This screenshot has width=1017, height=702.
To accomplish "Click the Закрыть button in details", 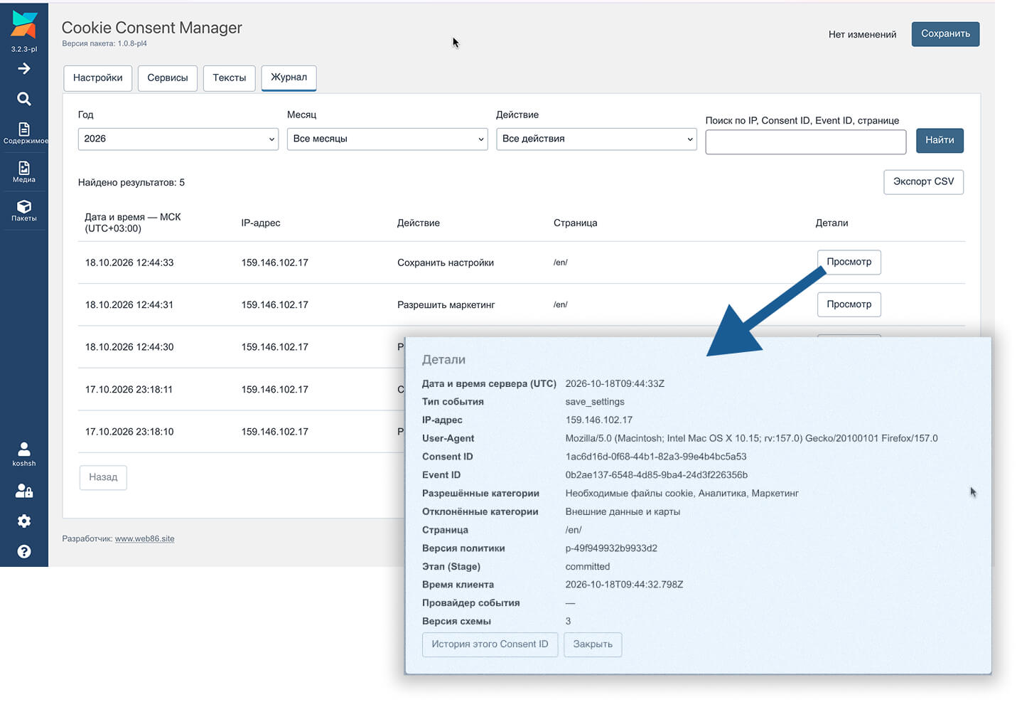I will (x=593, y=644).
